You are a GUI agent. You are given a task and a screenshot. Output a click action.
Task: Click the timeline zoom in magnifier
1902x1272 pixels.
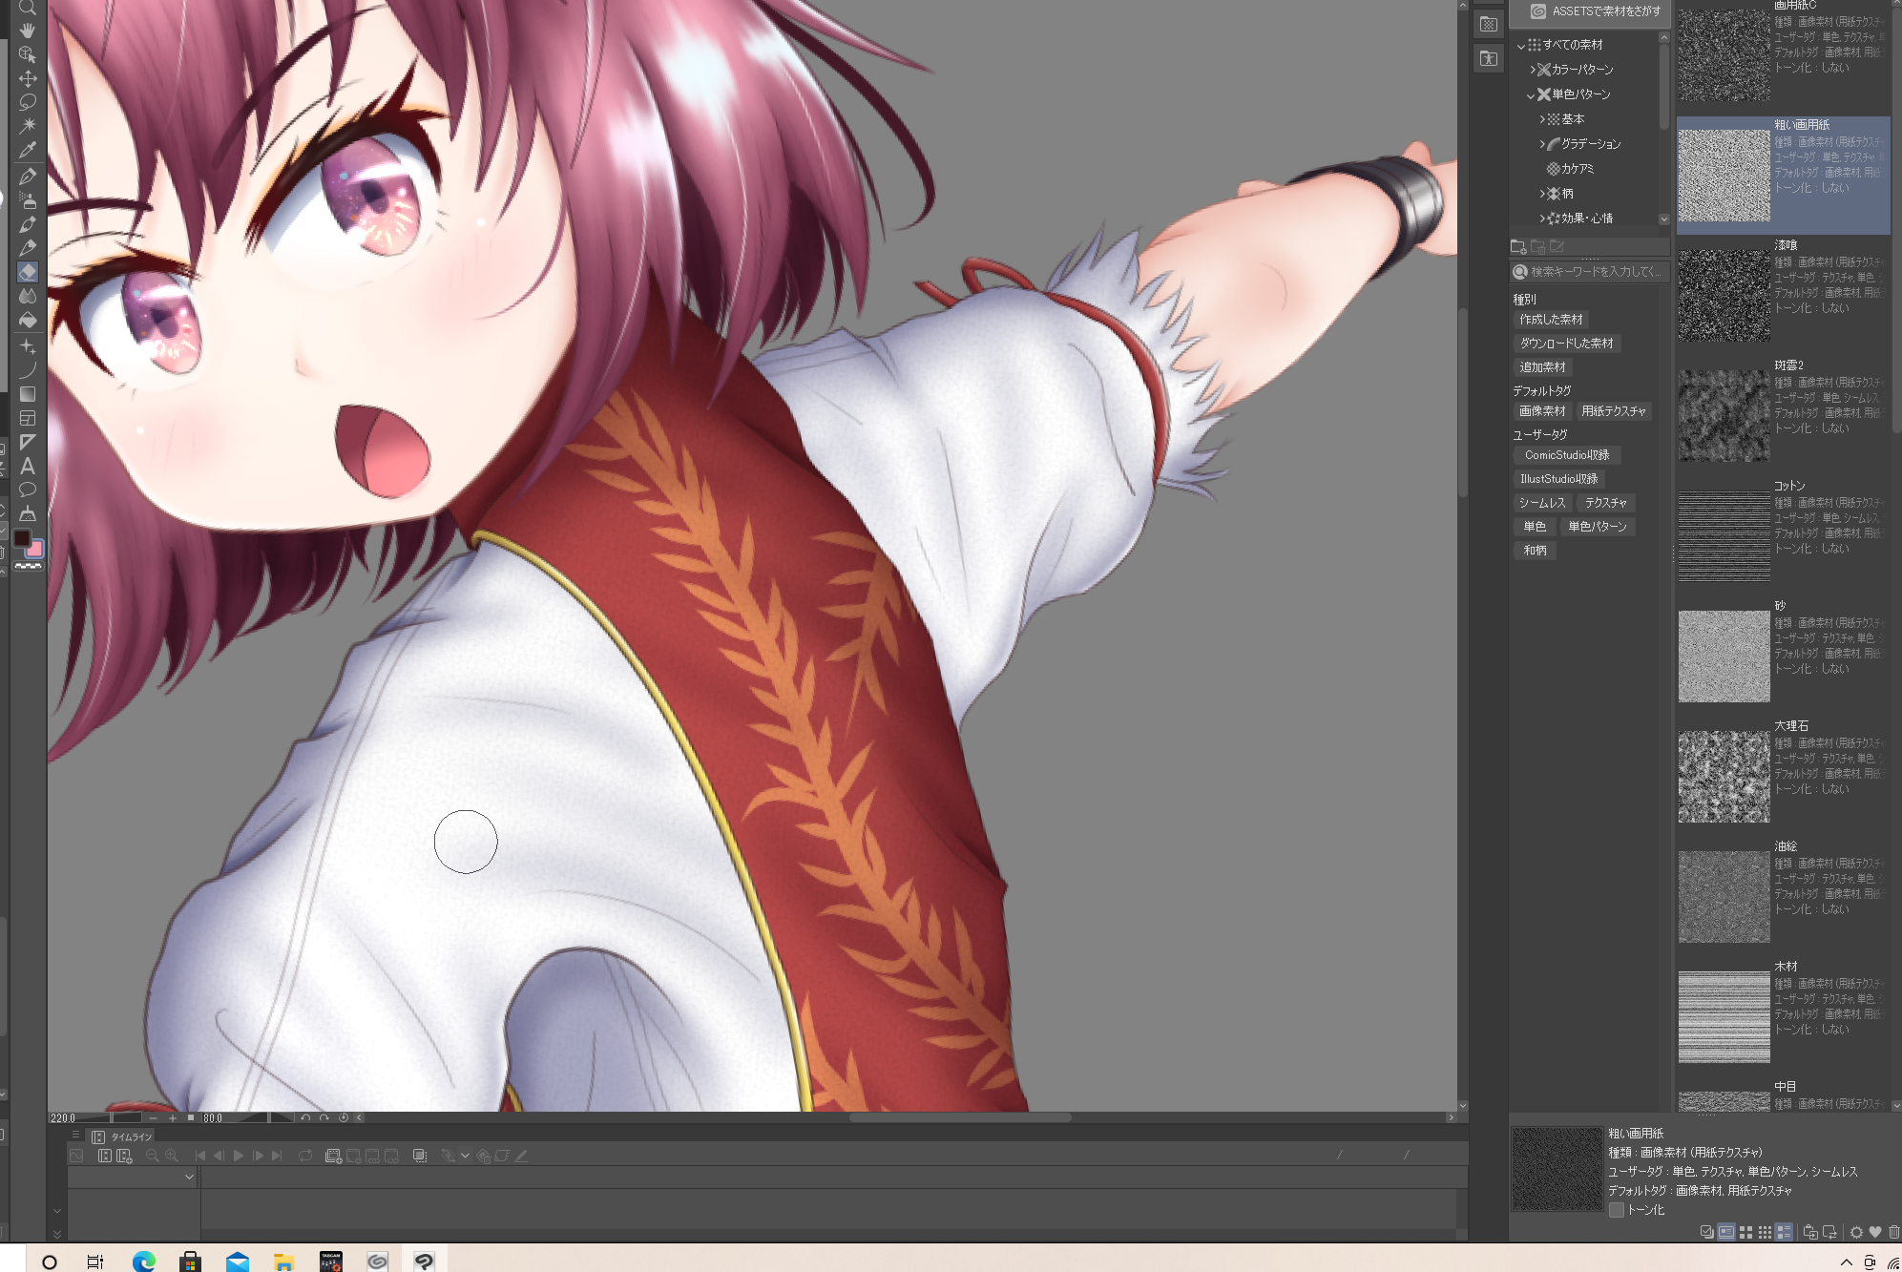coord(172,1156)
